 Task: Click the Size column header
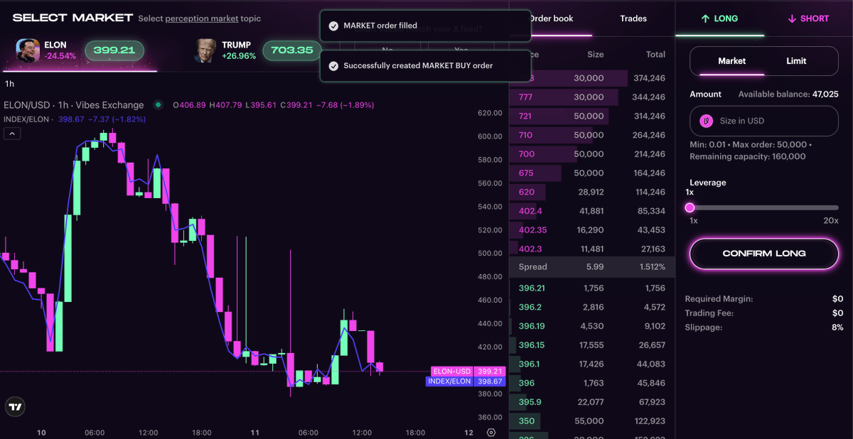tap(596, 55)
